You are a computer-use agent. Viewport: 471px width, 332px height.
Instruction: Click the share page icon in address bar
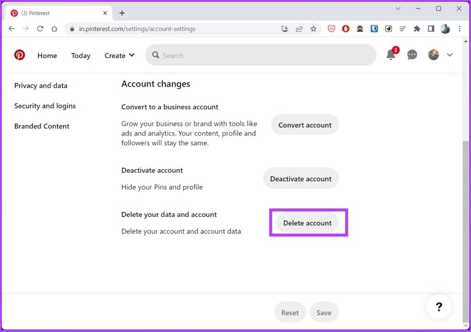click(299, 29)
